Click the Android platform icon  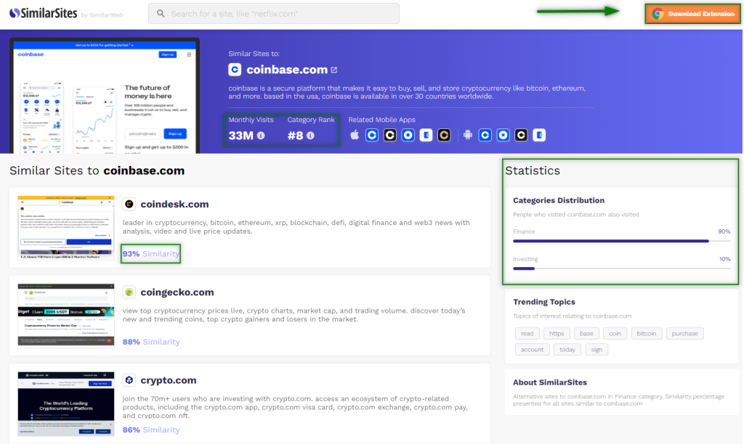coord(468,135)
